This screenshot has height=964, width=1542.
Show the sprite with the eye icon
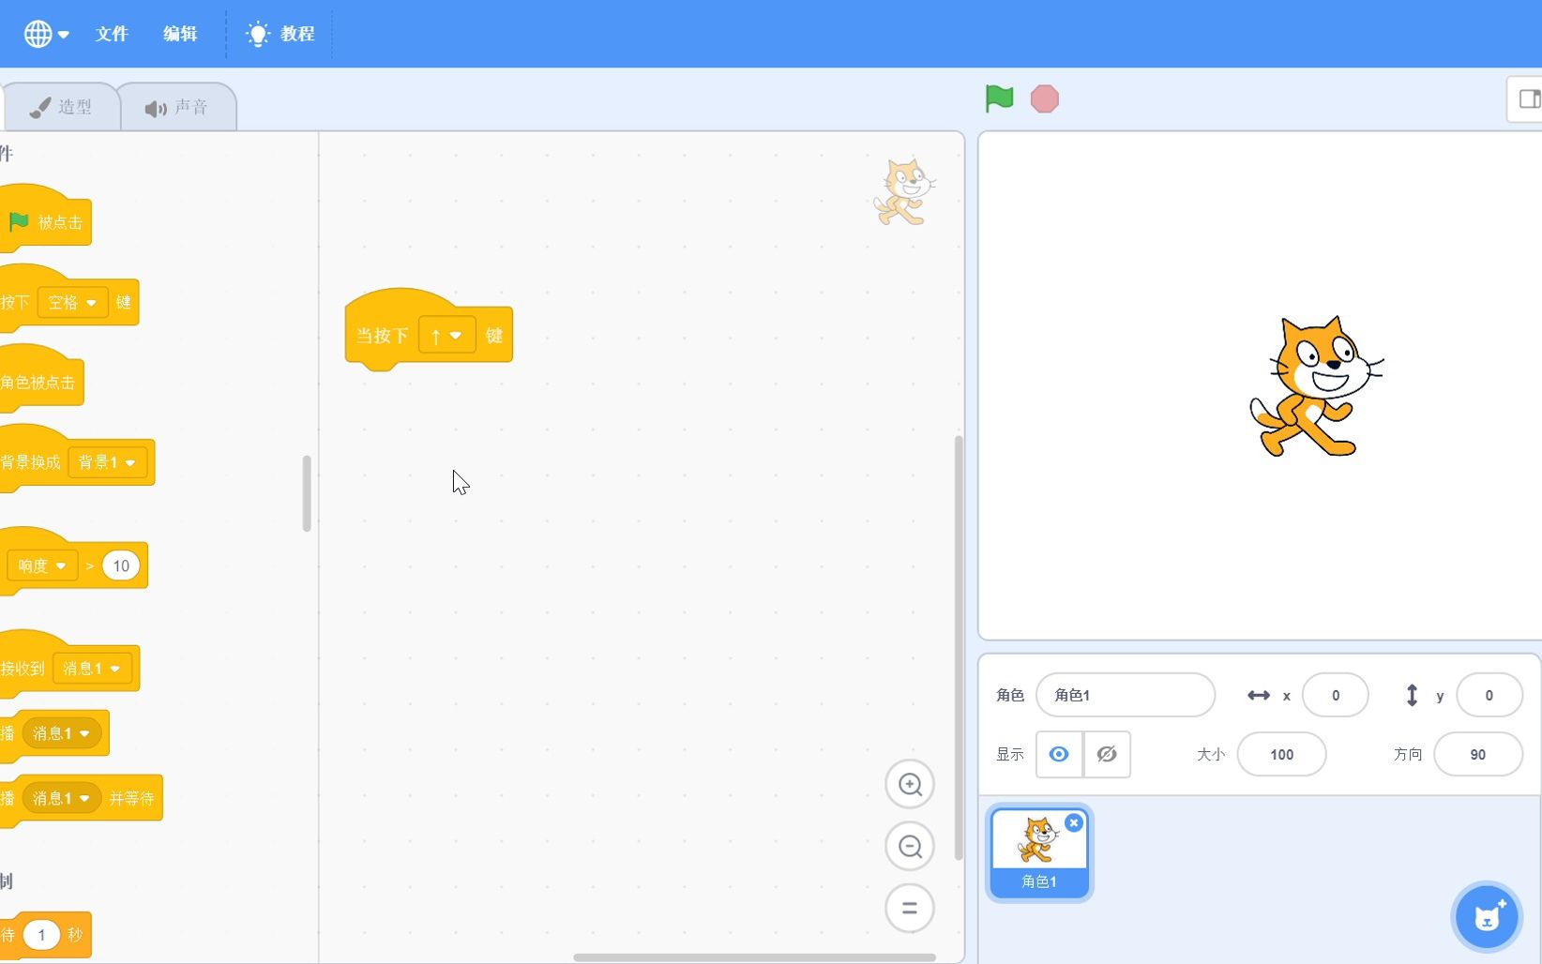coord(1059,754)
